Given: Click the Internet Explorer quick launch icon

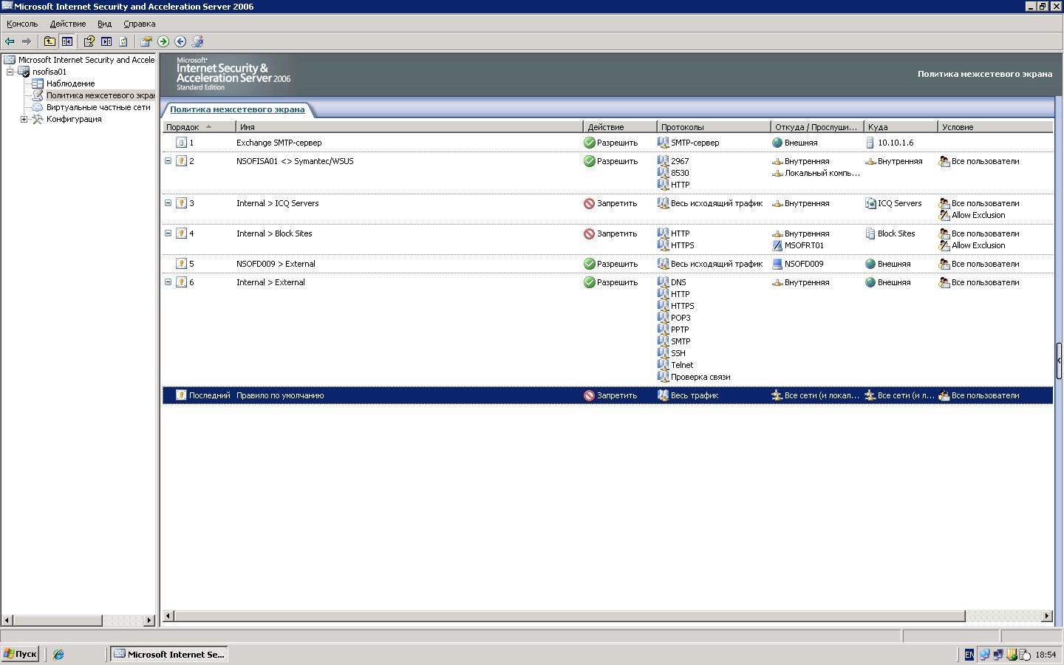Looking at the screenshot, I should (x=58, y=654).
